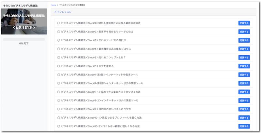Screen dimensions: 261x133
Task: Click the 0% 完了 progress bar
Action: (24, 39)
